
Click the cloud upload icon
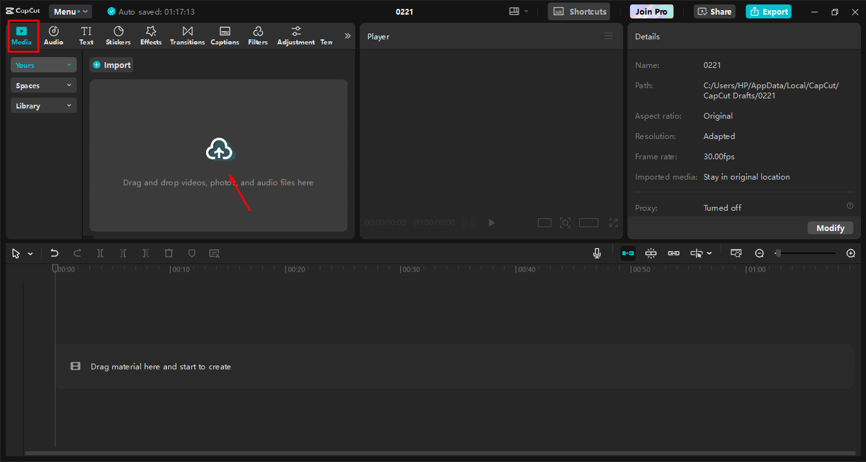(220, 150)
